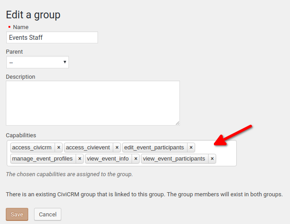290x224 pixels.
Task: Remove the edit_event_participants capability tag
Action: (x=191, y=148)
